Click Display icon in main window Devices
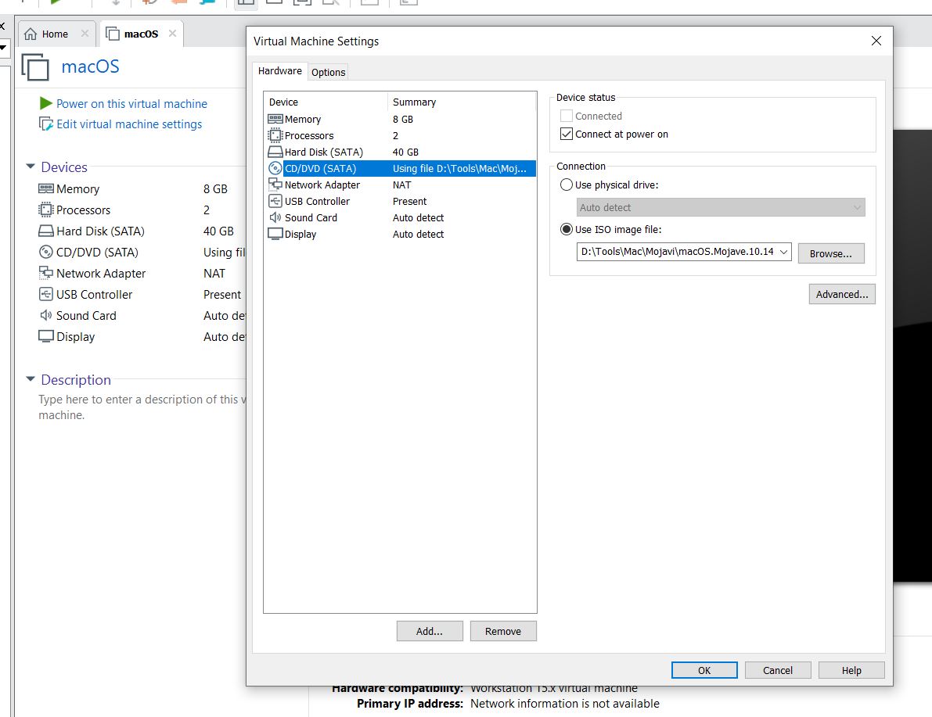Viewport: 932px width, 717px height. click(x=45, y=336)
